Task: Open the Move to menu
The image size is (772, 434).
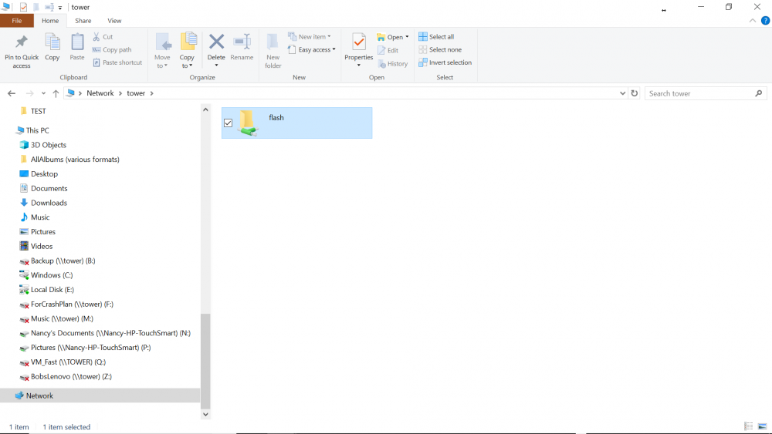Action: click(x=162, y=51)
